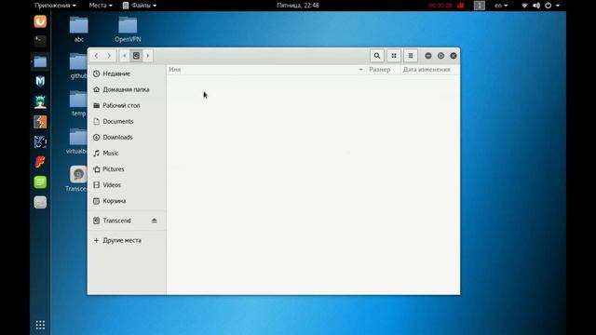Launch Firefox from the dock
This screenshot has height=335, width=596.
[40, 21]
